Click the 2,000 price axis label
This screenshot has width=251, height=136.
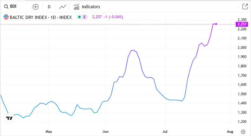tap(242, 48)
